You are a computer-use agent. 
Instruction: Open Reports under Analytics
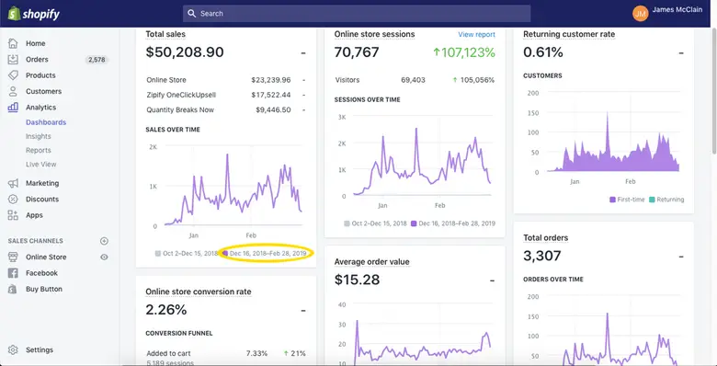[x=39, y=151]
